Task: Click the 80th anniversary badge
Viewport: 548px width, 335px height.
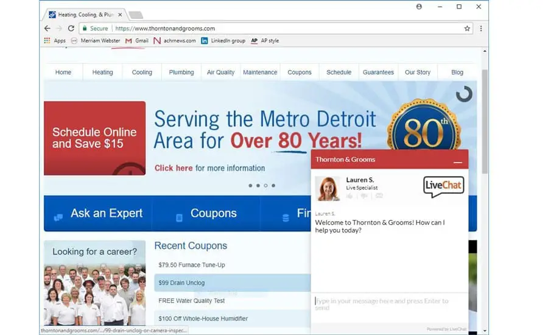Action: [424, 124]
